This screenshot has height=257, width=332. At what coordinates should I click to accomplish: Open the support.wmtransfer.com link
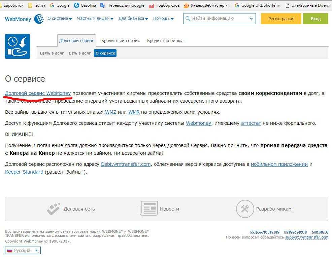point(307,237)
